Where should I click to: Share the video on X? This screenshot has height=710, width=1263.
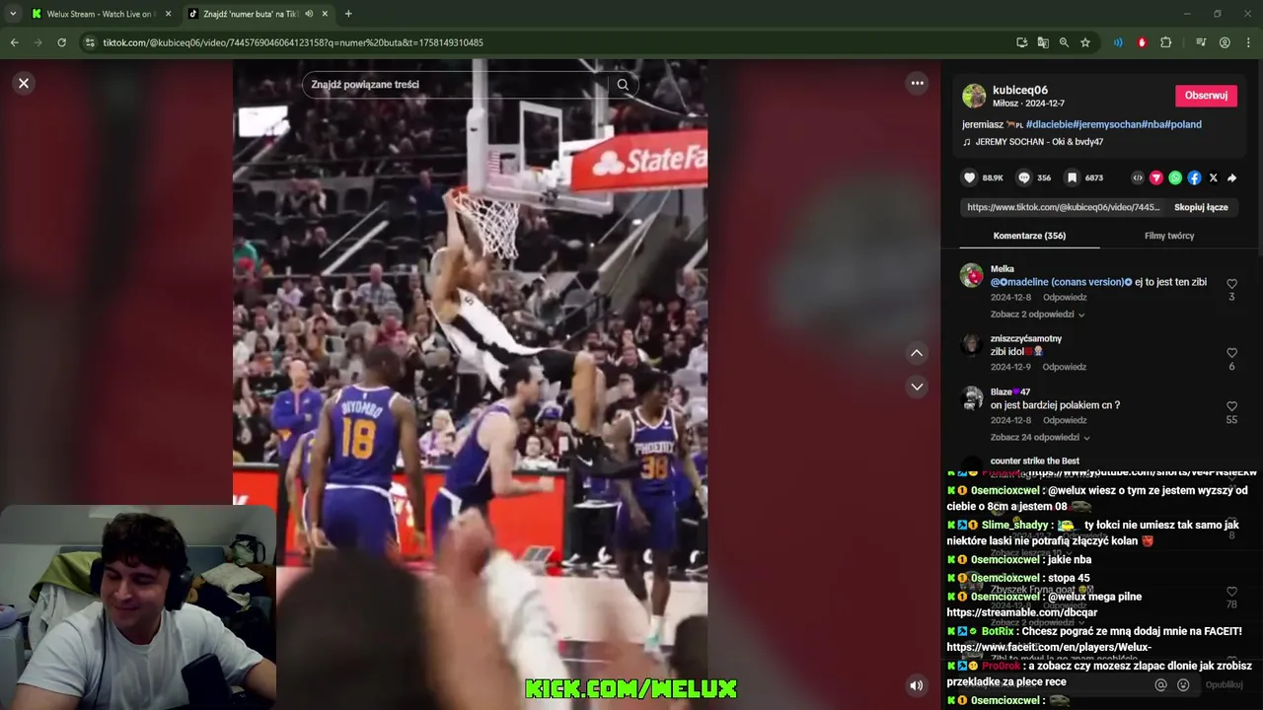(1213, 177)
